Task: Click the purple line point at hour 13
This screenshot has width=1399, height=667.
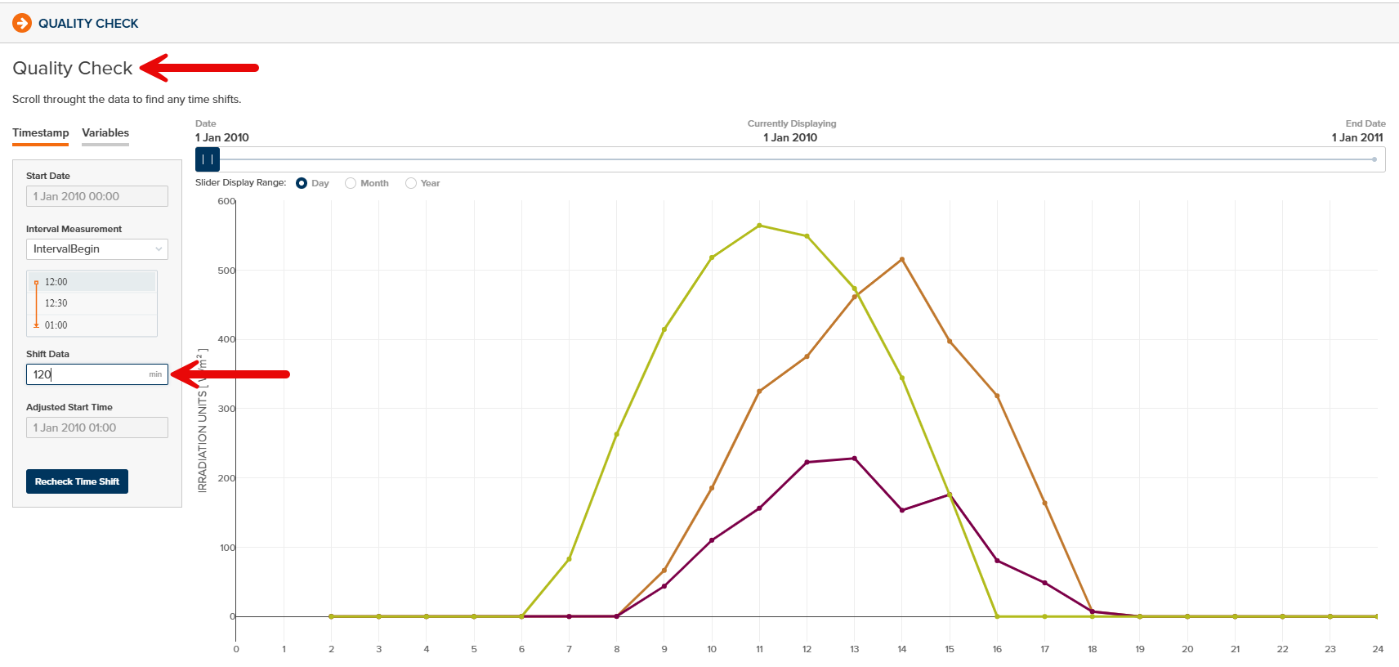Action: coord(855,459)
